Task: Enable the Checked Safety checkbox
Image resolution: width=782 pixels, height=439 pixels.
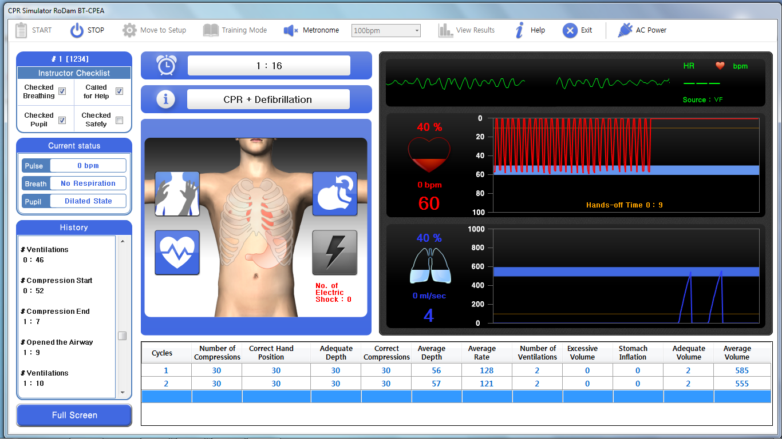Action: [x=119, y=120]
